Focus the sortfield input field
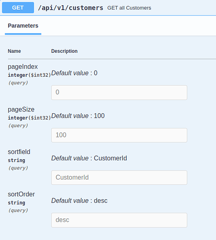The width and height of the screenshot is (216, 240). point(119,178)
